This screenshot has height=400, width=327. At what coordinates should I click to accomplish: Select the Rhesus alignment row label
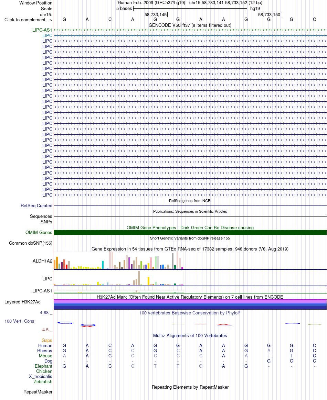[x=45, y=351]
